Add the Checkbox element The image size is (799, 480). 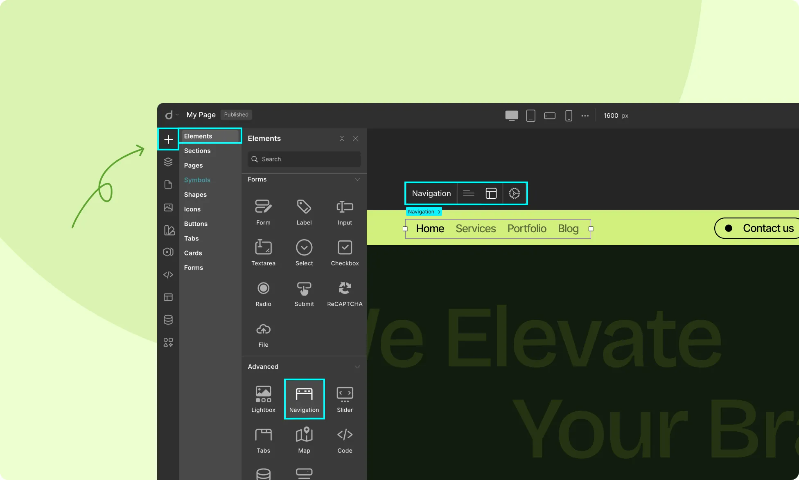click(x=345, y=253)
